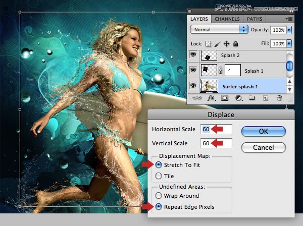The height and width of the screenshot is (226, 303).
Task: Open the Layers panel options menu
Action: click(289, 19)
